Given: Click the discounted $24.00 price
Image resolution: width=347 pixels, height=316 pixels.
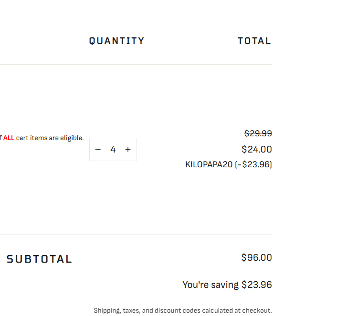Looking at the screenshot, I should 257,149.
